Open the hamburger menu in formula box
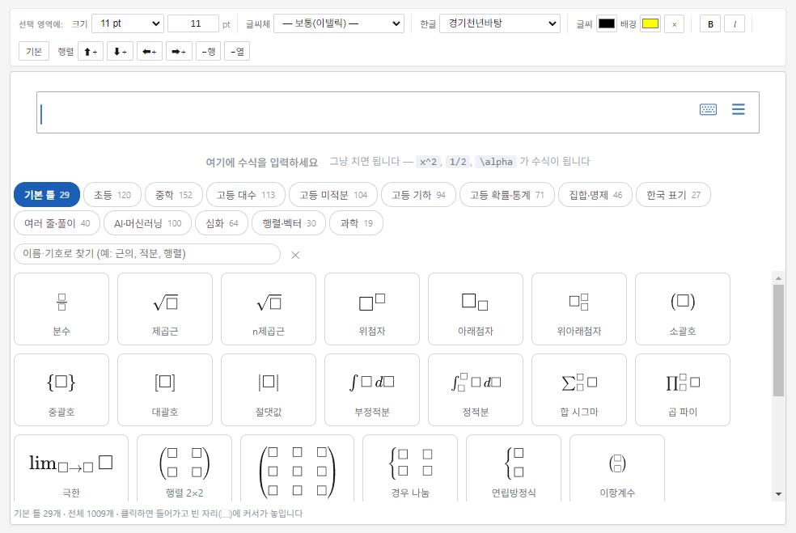Screen dimensions: 796x533 pos(738,109)
